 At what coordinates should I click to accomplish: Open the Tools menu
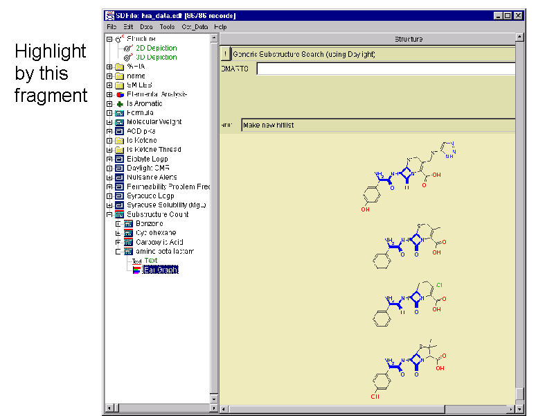pos(168,26)
